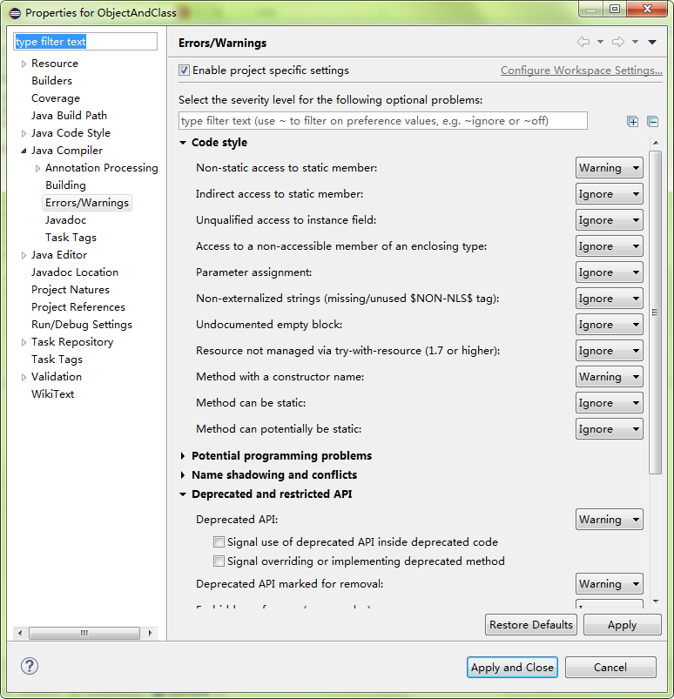Viewport: 674px width, 699px height.
Task: Click the Expand All sections icon
Action: 632,121
